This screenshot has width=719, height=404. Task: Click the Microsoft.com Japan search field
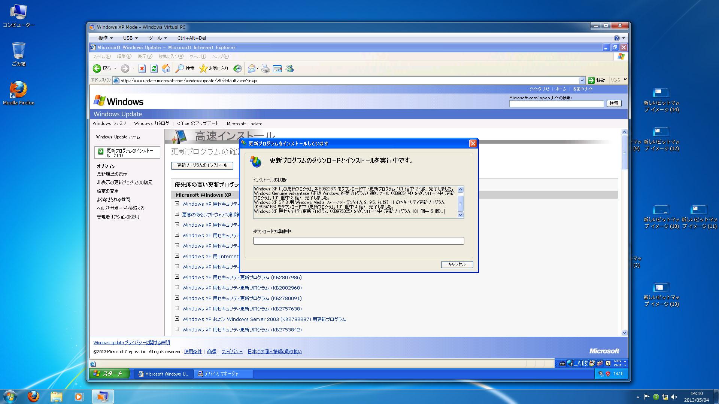pos(556,104)
